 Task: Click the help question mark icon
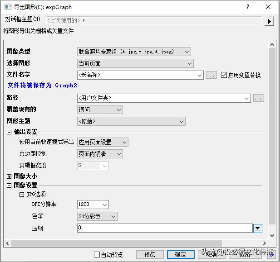(248, 7)
